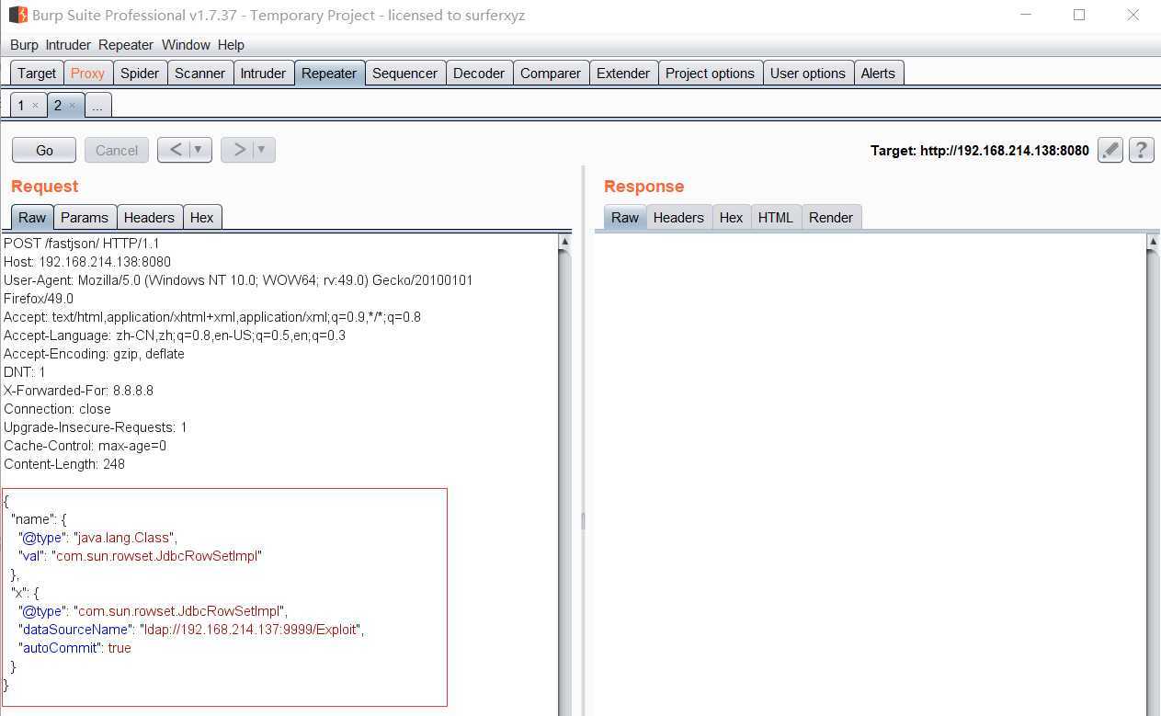Click the "Upgrade-Insecure-Requests: 1" header line

[x=96, y=427]
